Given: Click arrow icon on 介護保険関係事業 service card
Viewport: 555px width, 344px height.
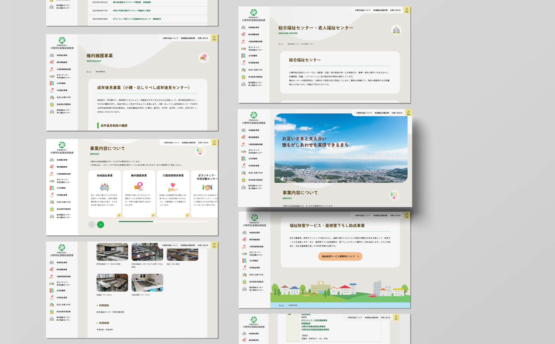Looking at the screenshot, I should pyautogui.click(x=187, y=215).
